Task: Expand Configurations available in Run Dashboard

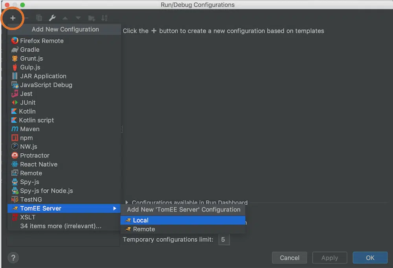Action: [127, 203]
